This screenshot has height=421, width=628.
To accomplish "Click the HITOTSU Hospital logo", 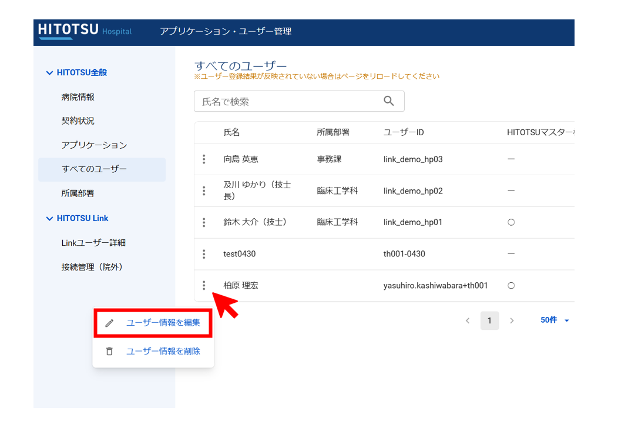I will [x=85, y=31].
